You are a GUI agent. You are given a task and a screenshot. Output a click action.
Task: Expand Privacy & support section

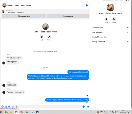click(x=110, y=42)
